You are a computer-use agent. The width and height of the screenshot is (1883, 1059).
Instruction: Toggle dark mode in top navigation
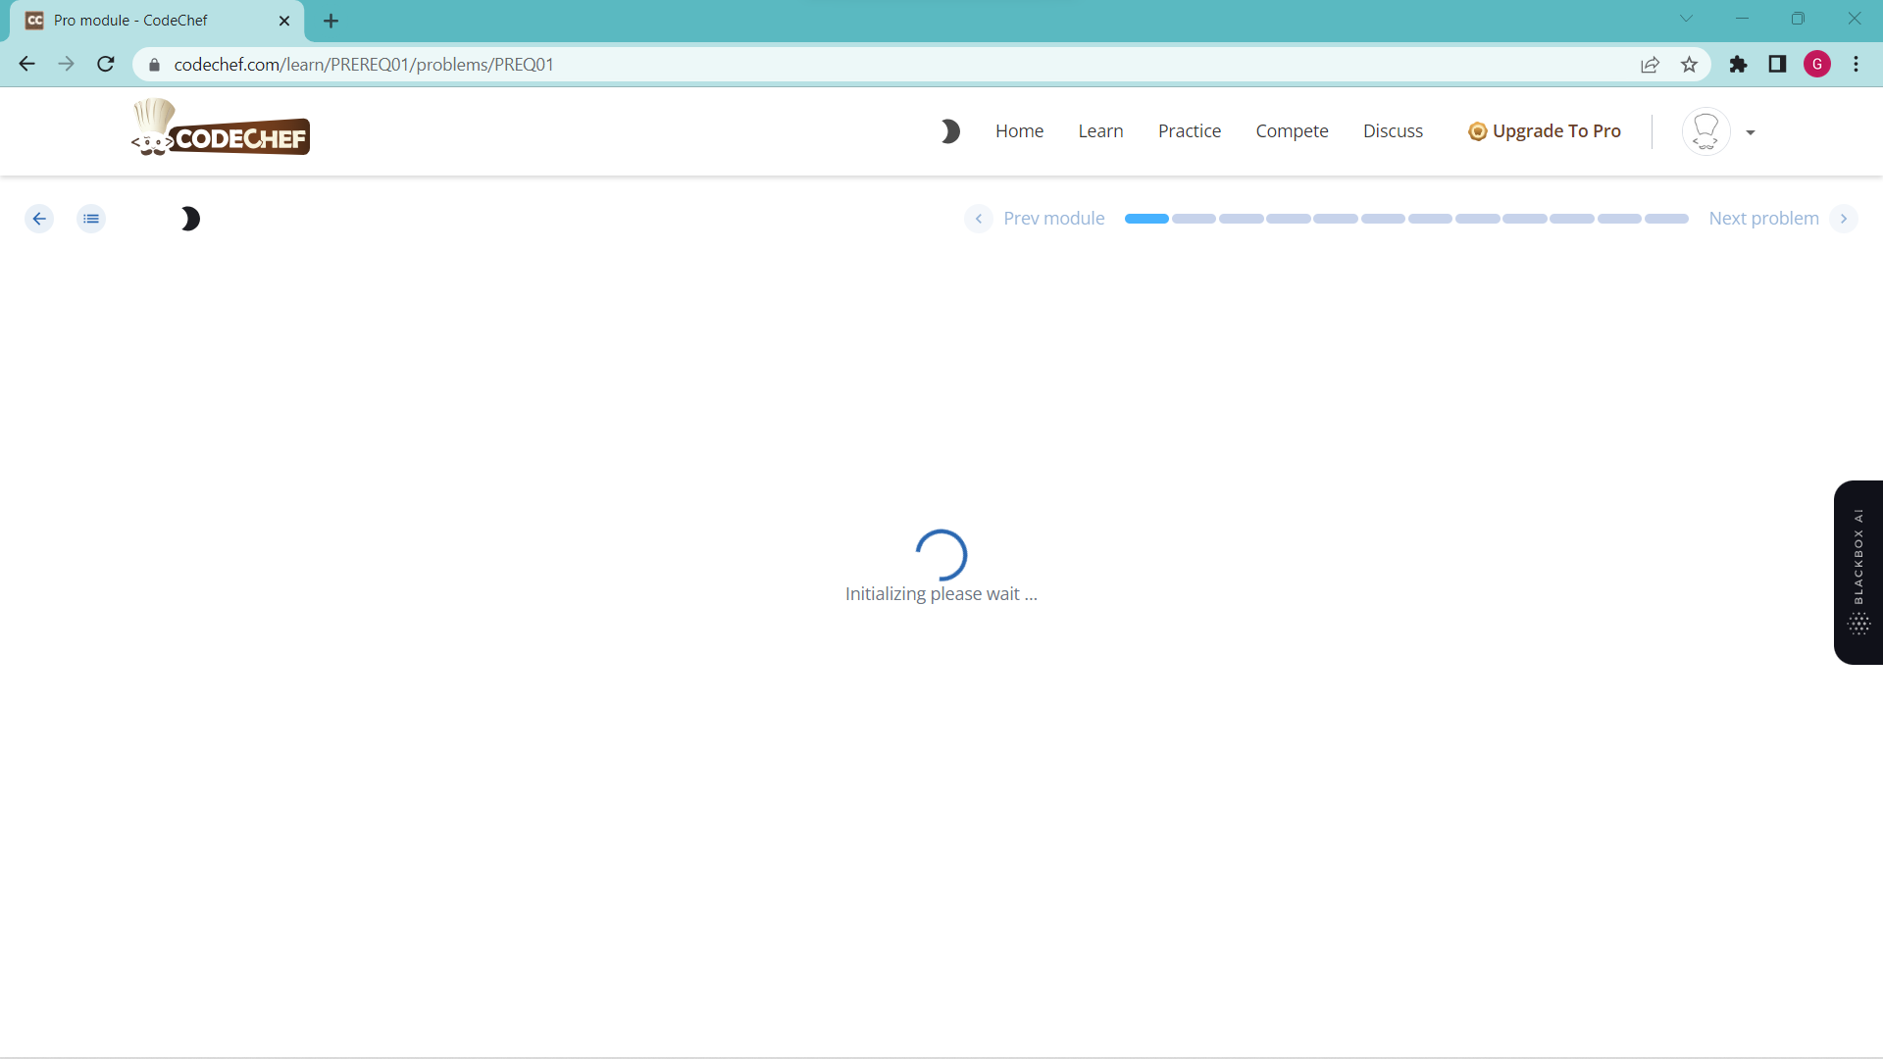(949, 131)
